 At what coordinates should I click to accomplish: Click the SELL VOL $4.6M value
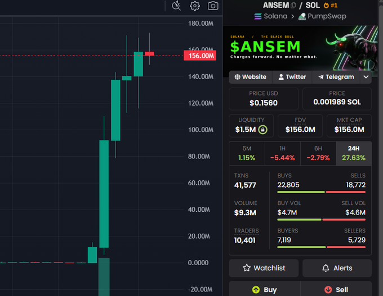tap(355, 212)
